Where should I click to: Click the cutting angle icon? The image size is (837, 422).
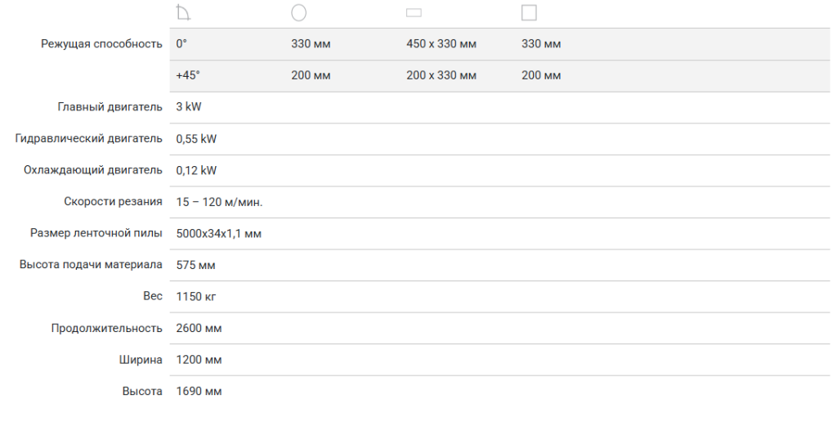[183, 12]
